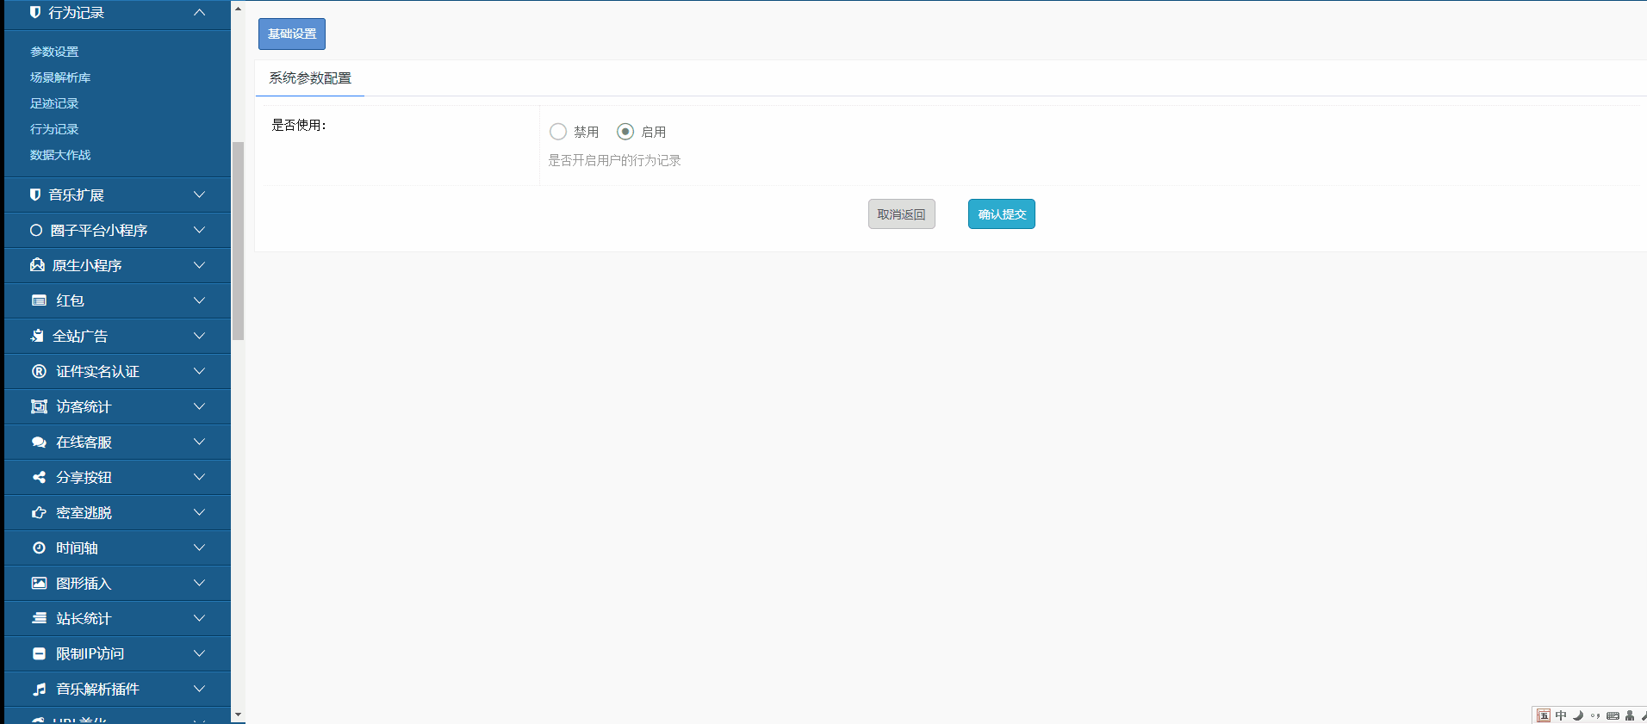Click the registered icon beside 证件实名认证
Image resolution: width=1647 pixels, height=724 pixels.
(x=39, y=371)
